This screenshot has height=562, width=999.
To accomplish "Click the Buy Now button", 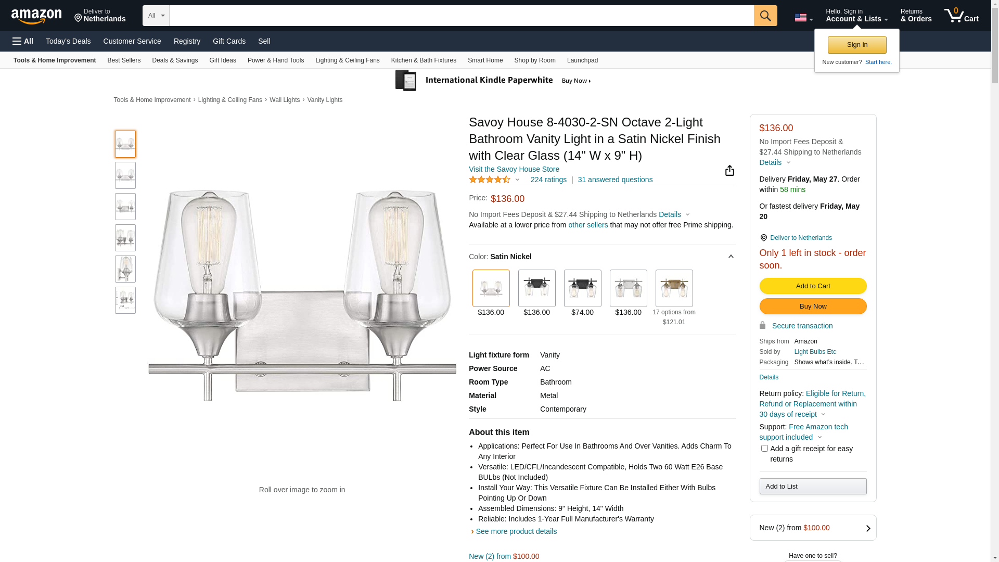I will point(813,306).
